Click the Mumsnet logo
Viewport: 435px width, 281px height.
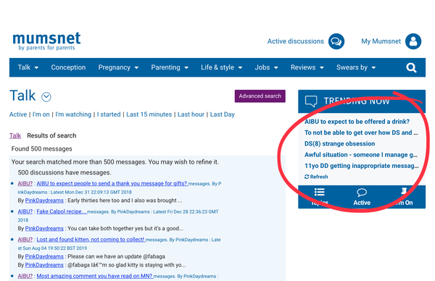click(46, 41)
